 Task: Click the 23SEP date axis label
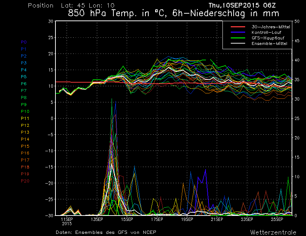pyautogui.click(x=247, y=219)
